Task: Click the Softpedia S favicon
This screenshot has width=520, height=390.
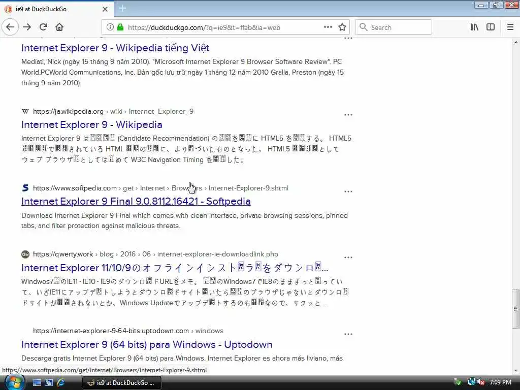Action: click(x=25, y=188)
